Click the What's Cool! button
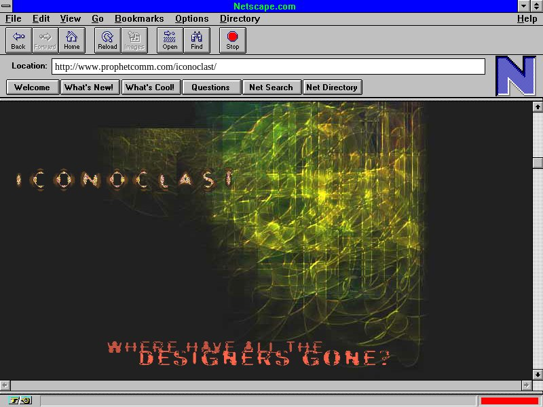The image size is (543, 407). tap(150, 87)
